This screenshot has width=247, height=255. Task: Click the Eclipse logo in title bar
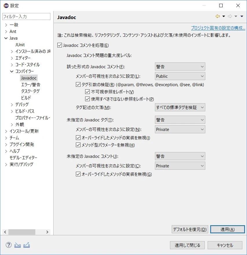pos(6,6)
